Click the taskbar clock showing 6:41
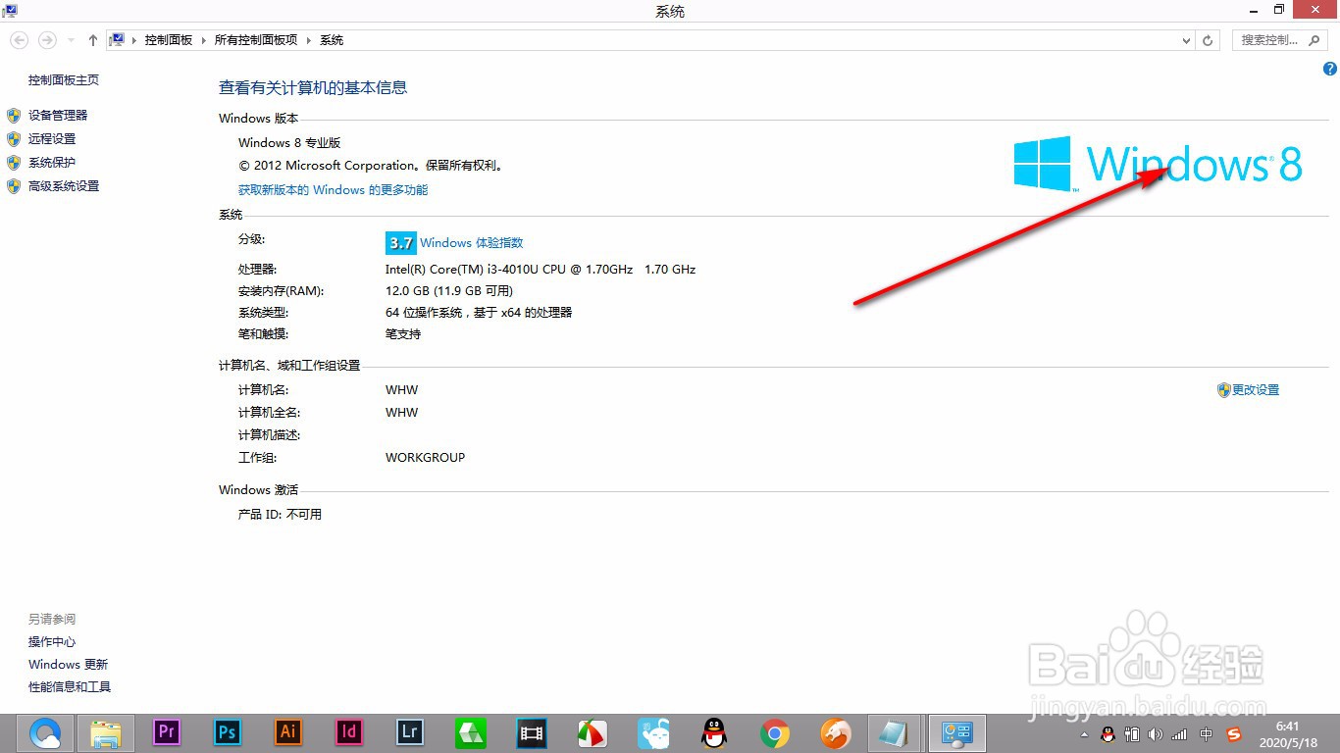 coord(1287,733)
